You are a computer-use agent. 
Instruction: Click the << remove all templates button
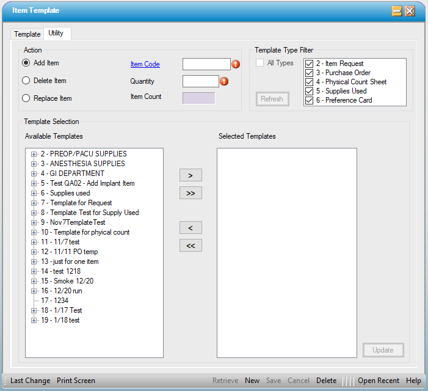click(x=190, y=246)
